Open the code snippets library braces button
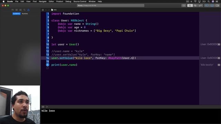Screen dimensions: 221x124 pyautogui.click(x=184, y=6)
